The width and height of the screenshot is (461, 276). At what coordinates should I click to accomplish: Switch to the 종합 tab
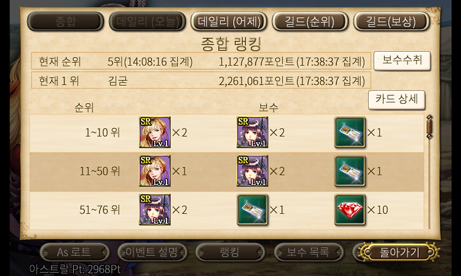65,22
